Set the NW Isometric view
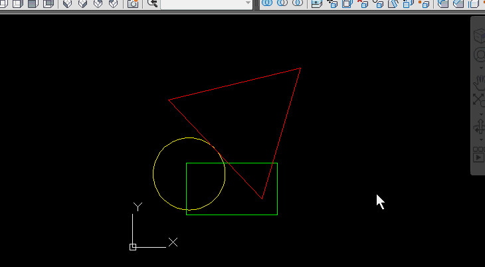Screen dimensions: 485x267 [x=114, y=3]
